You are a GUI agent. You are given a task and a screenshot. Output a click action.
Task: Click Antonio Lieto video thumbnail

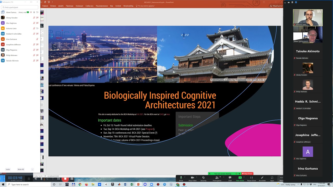point(308,18)
